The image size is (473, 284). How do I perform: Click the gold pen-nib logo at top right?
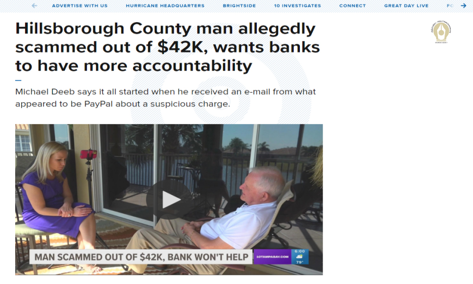tap(441, 32)
